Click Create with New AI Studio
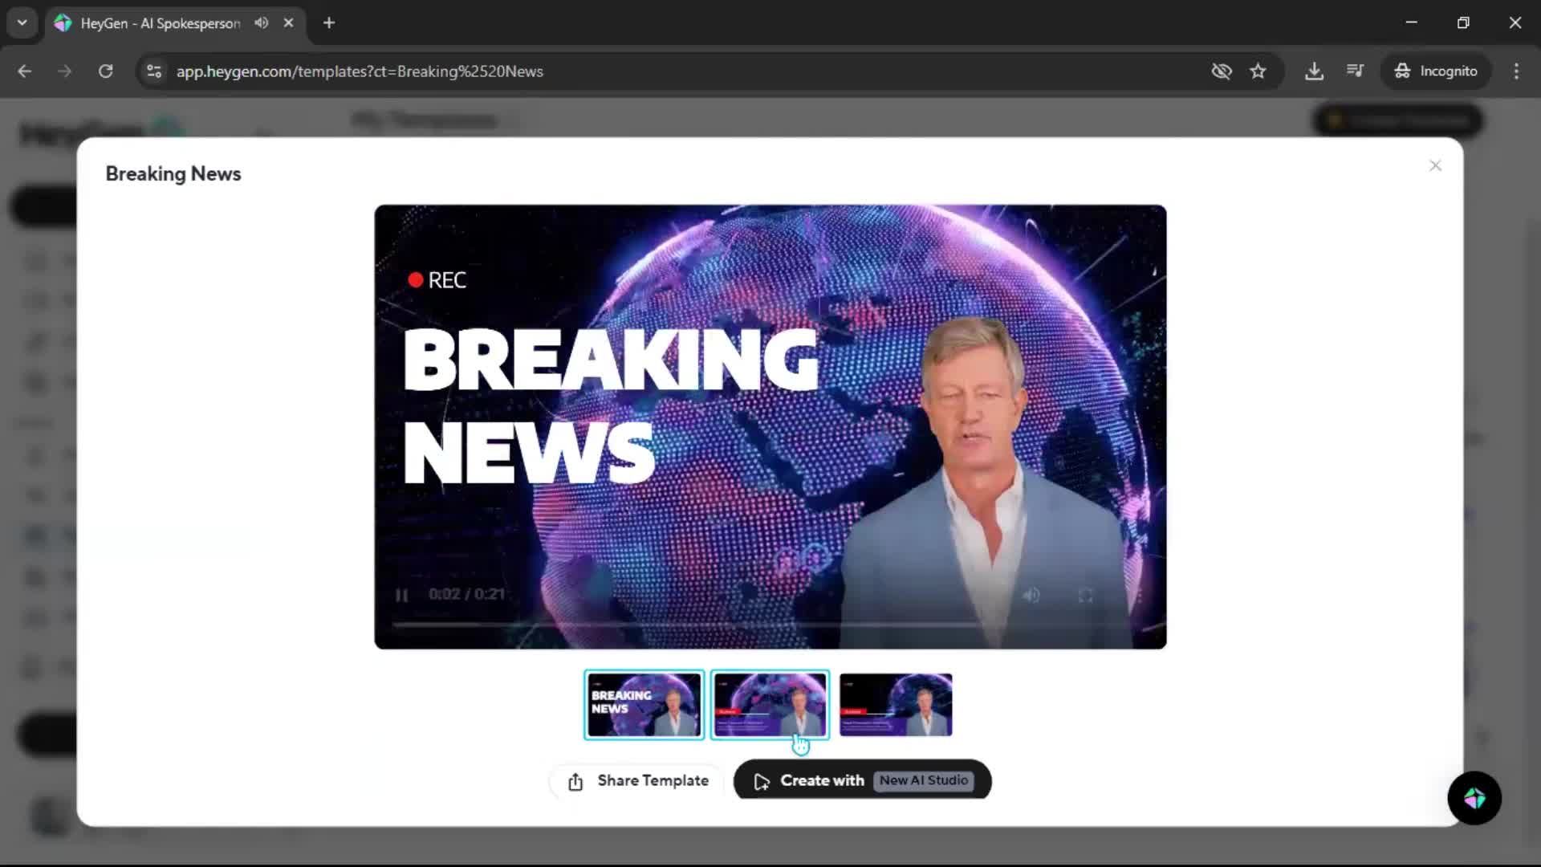This screenshot has width=1541, height=867. pyautogui.click(x=862, y=780)
